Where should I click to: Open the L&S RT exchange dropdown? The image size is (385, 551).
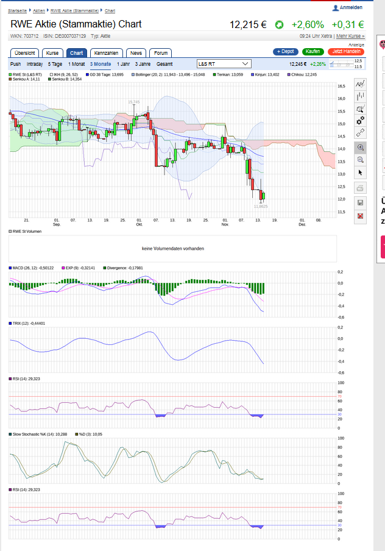tap(224, 64)
